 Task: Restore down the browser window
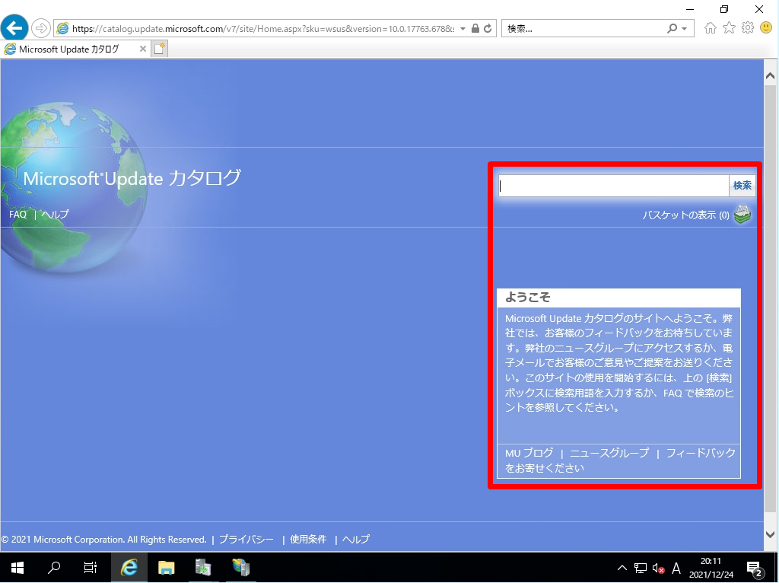click(x=724, y=9)
